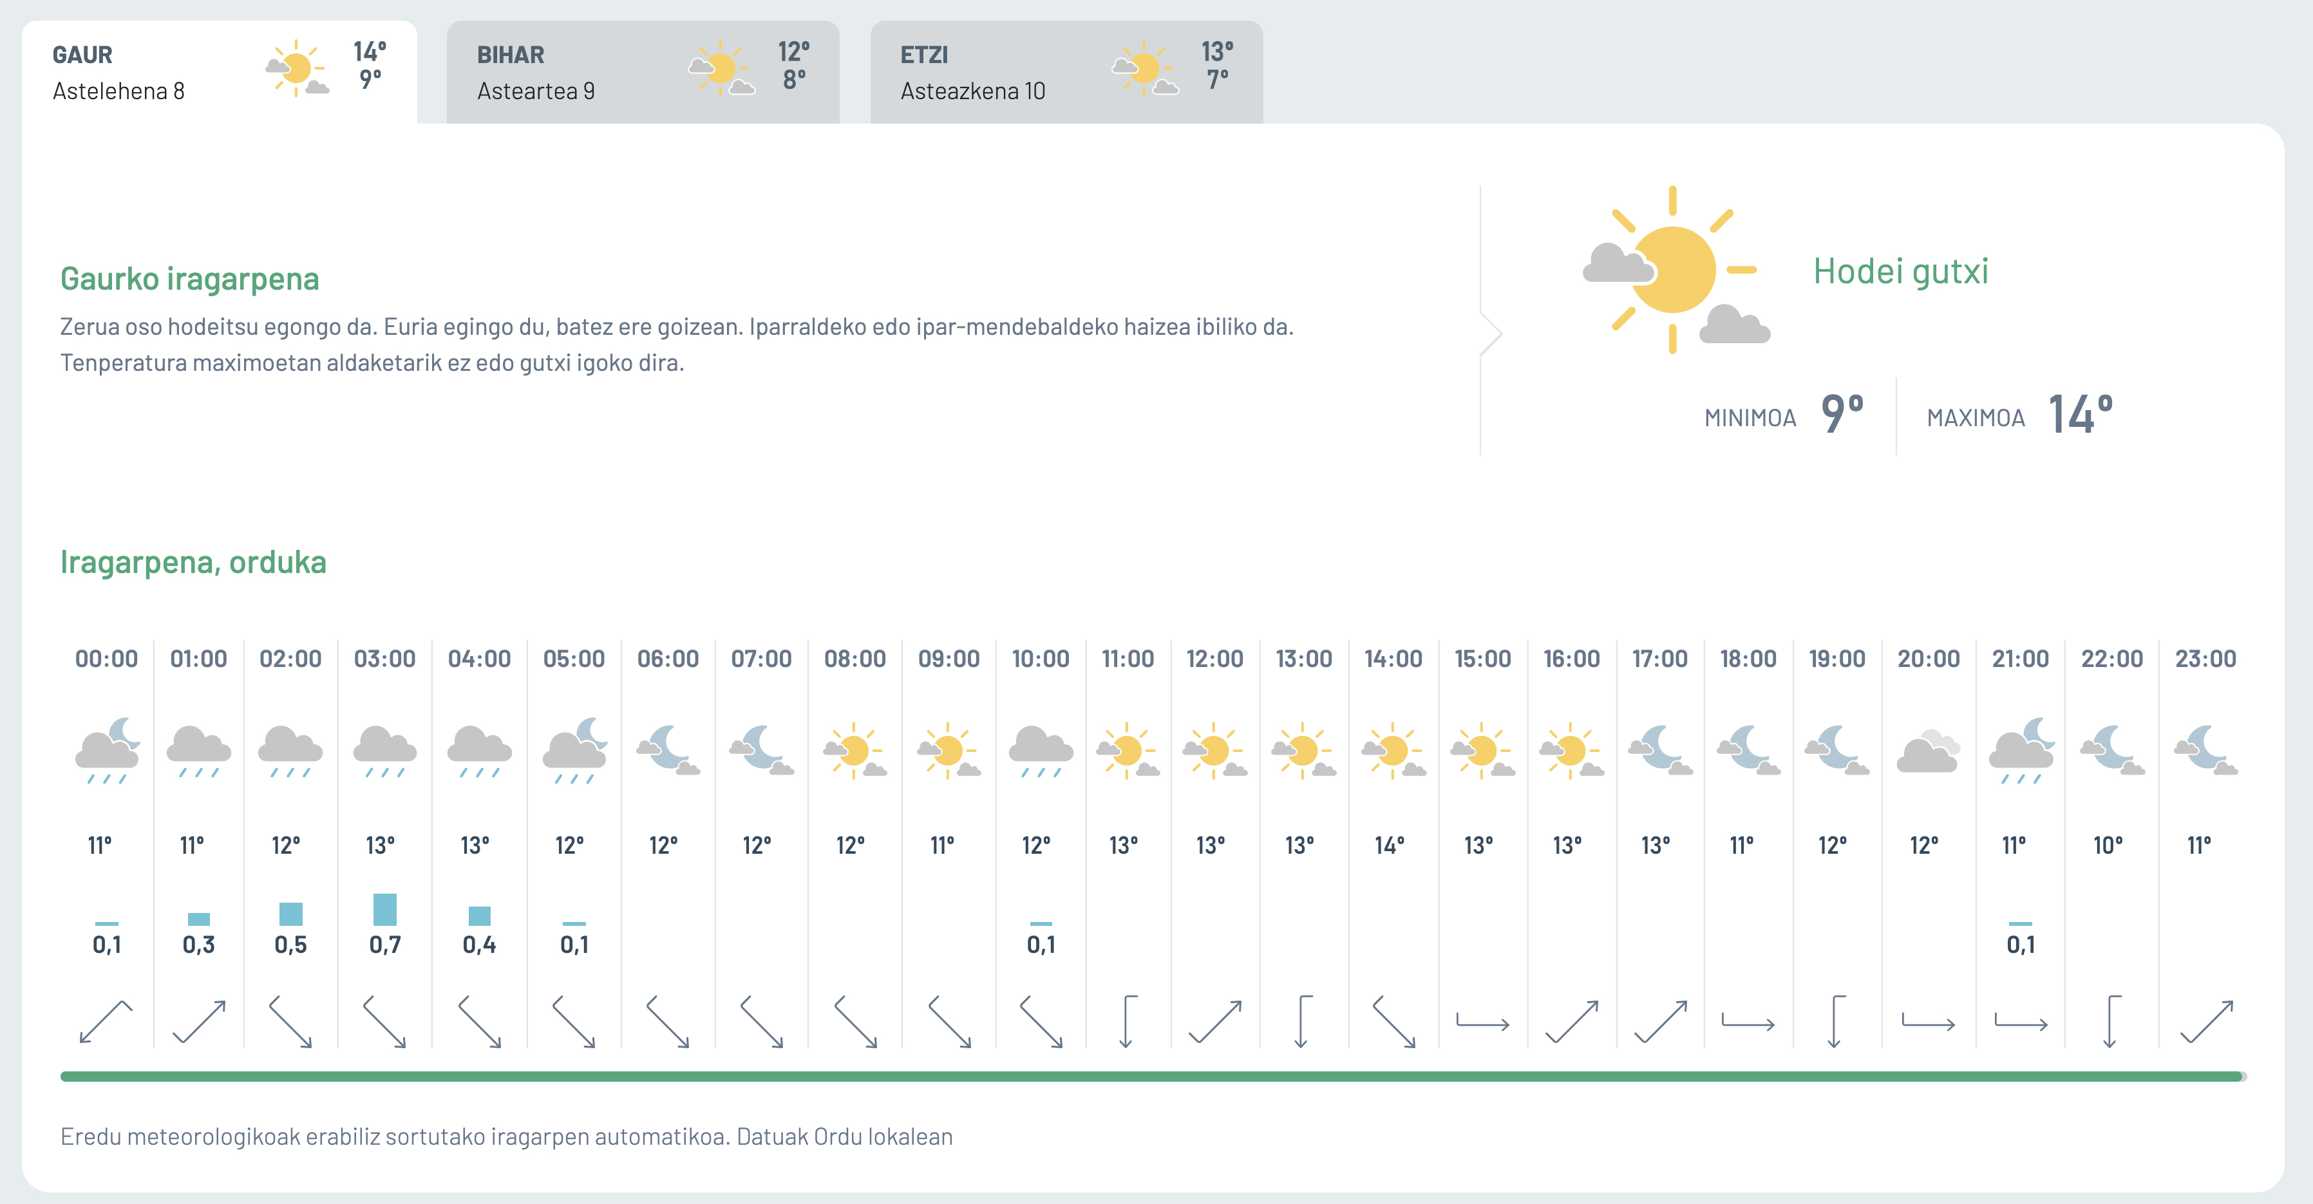Screen dimensions: 2313x1204
Task: Click the 03:00 precipitation bar showing 0,7
Action: pos(385,910)
